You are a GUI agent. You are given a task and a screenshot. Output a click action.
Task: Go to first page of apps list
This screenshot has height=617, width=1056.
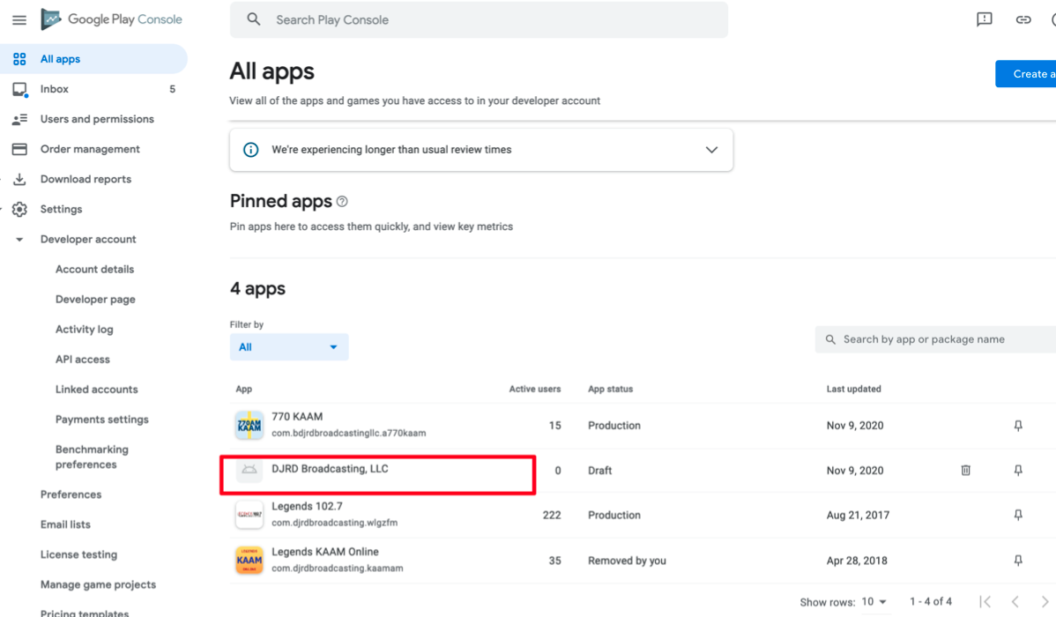985,601
